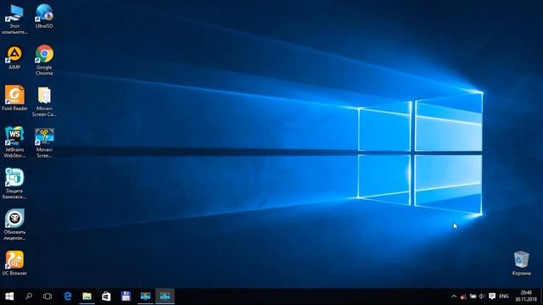
Task: Launch the JetBrains WebStorm shortcut
Action: pyautogui.click(x=14, y=142)
